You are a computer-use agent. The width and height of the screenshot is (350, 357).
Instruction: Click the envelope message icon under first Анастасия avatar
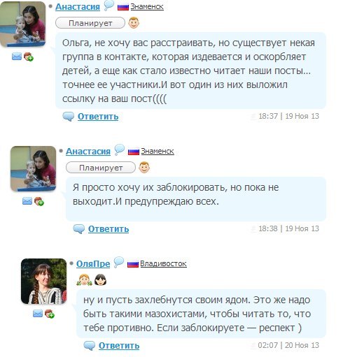[17, 57]
